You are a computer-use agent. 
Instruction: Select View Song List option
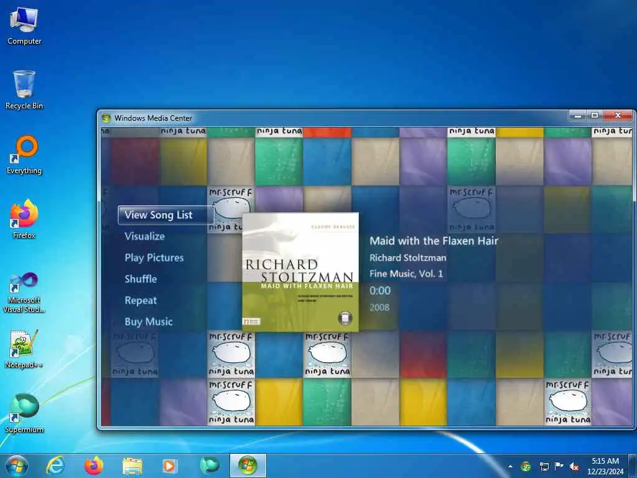coord(165,215)
